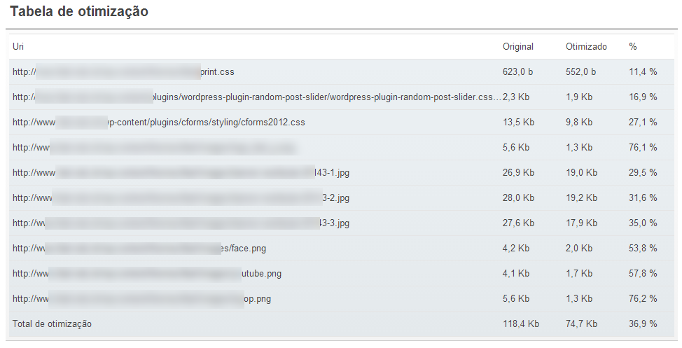Viewport: 682px width, 348px height.
Task: Click the 74,7 Kb total optimized value
Action: click(x=581, y=324)
